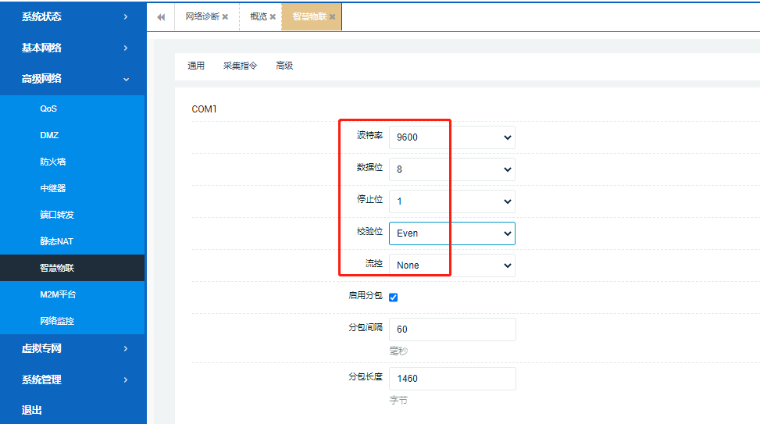This screenshot has width=760, height=424.
Task: Click the 分包间隔 input field
Action: pos(451,330)
